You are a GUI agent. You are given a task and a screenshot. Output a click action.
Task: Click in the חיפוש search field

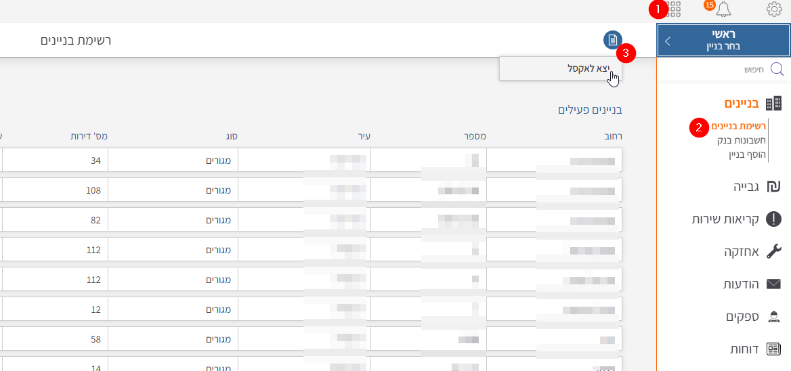point(718,69)
